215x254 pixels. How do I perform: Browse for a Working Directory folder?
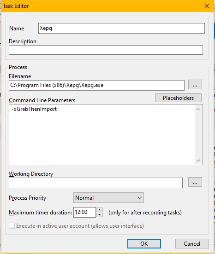point(195,182)
